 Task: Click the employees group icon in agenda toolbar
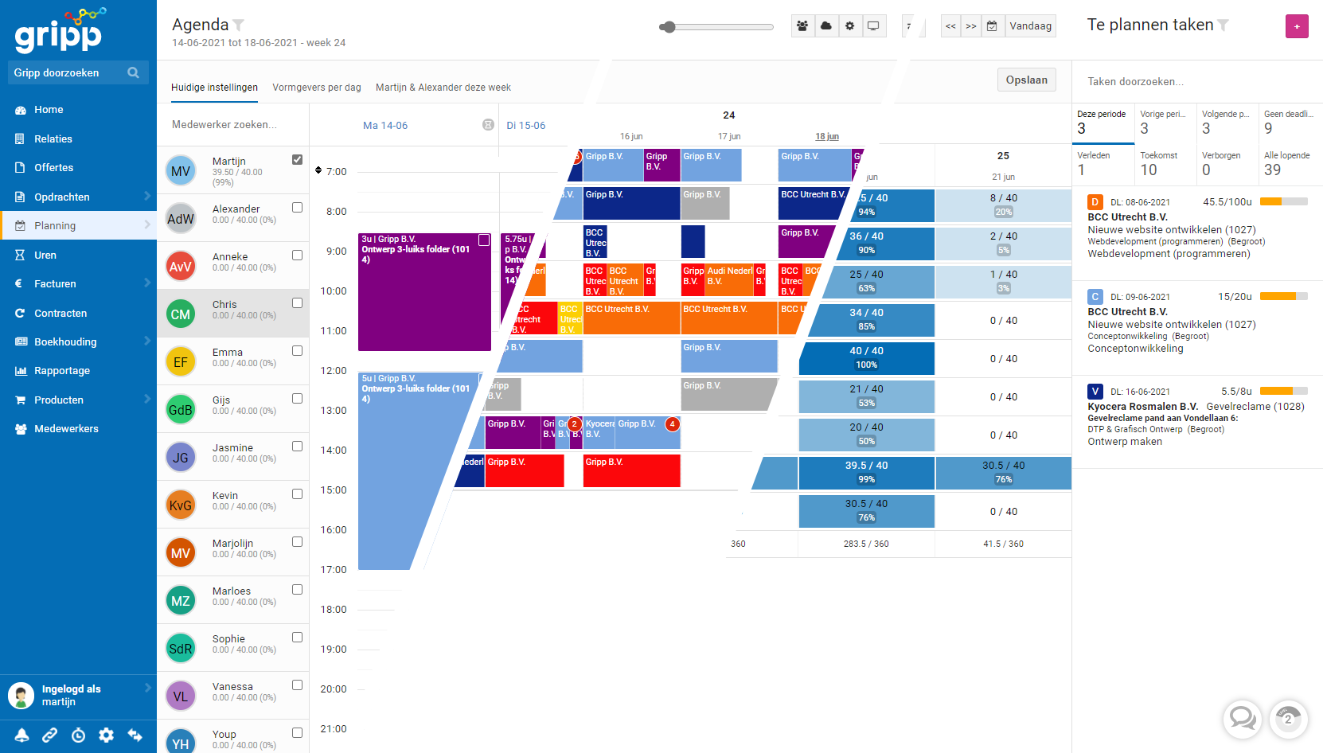tap(802, 26)
